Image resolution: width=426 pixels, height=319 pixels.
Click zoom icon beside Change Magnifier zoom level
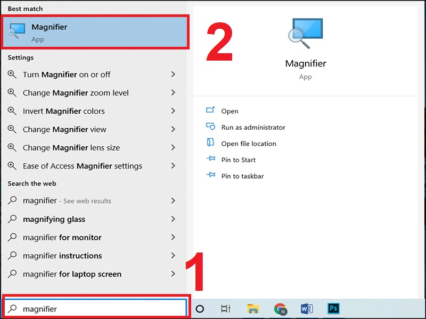12,93
